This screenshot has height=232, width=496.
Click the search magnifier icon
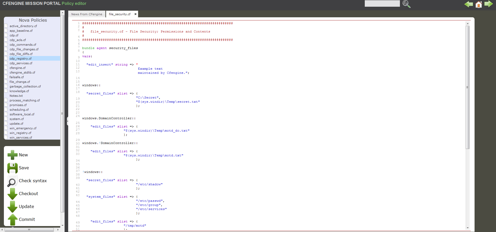click(x=406, y=4)
